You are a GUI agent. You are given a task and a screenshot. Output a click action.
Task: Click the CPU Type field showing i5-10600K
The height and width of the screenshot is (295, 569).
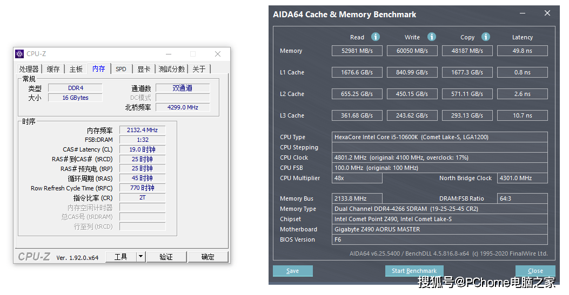coord(440,137)
